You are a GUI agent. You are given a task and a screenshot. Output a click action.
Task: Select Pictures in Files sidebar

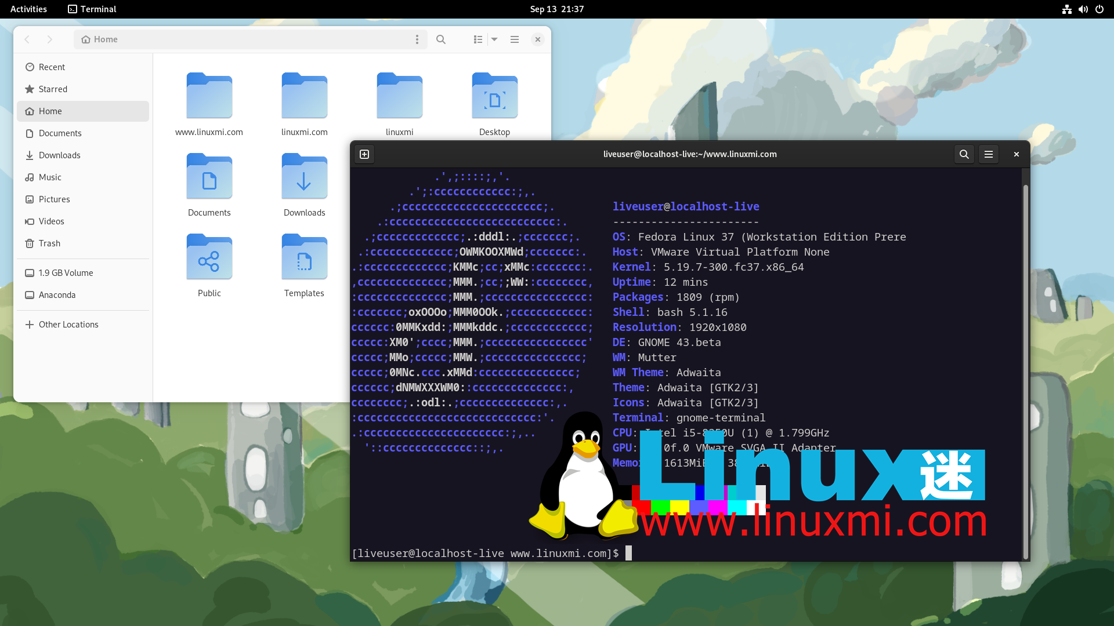click(83, 199)
